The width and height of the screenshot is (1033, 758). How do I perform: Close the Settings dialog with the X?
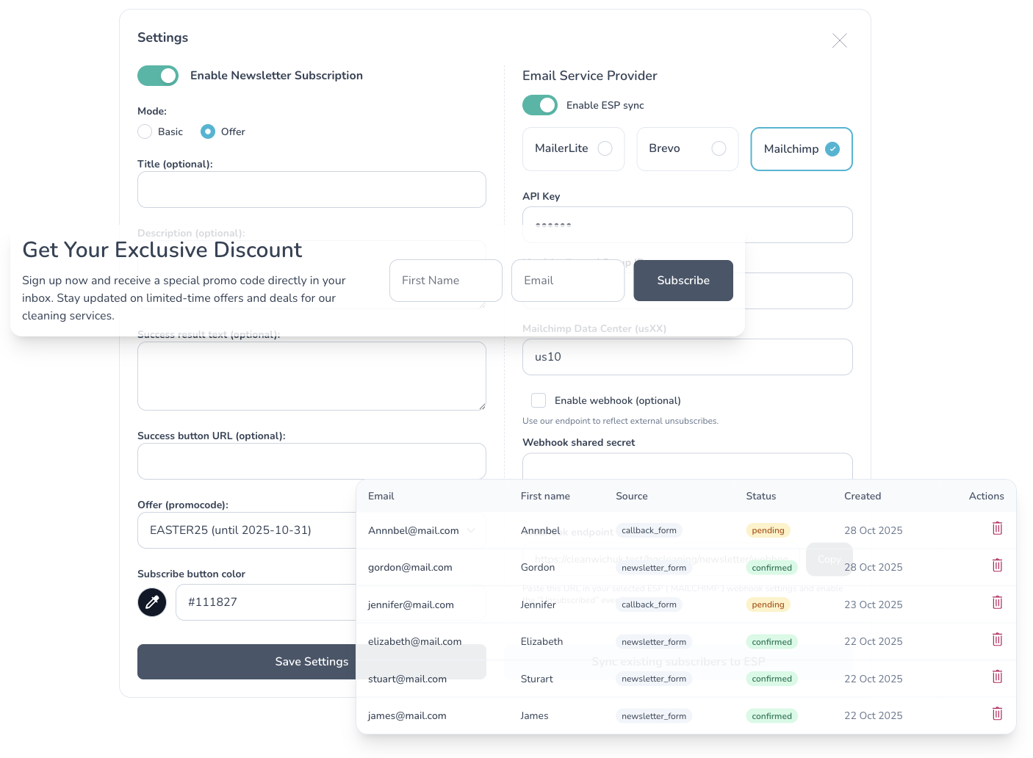click(x=839, y=40)
